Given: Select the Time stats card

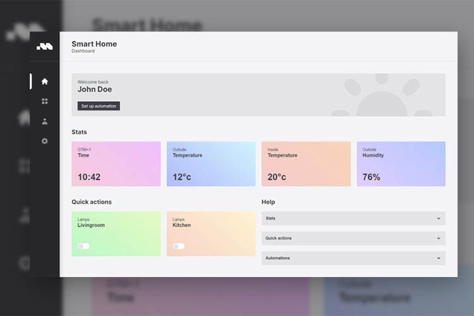Looking at the screenshot, I should [116, 164].
